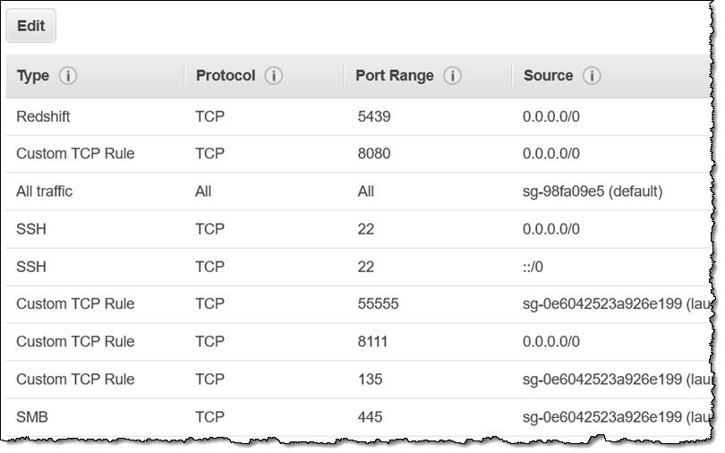725x453 pixels.
Task: Open the info icon beside Type
Action: [68, 75]
